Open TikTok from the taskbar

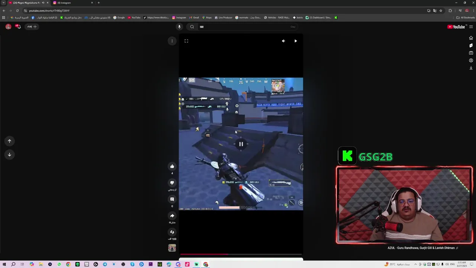point(187,264)
